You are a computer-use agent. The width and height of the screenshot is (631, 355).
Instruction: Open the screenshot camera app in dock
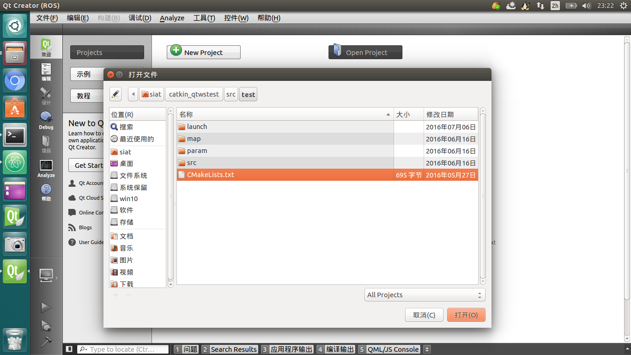click(x=15, y=245)
